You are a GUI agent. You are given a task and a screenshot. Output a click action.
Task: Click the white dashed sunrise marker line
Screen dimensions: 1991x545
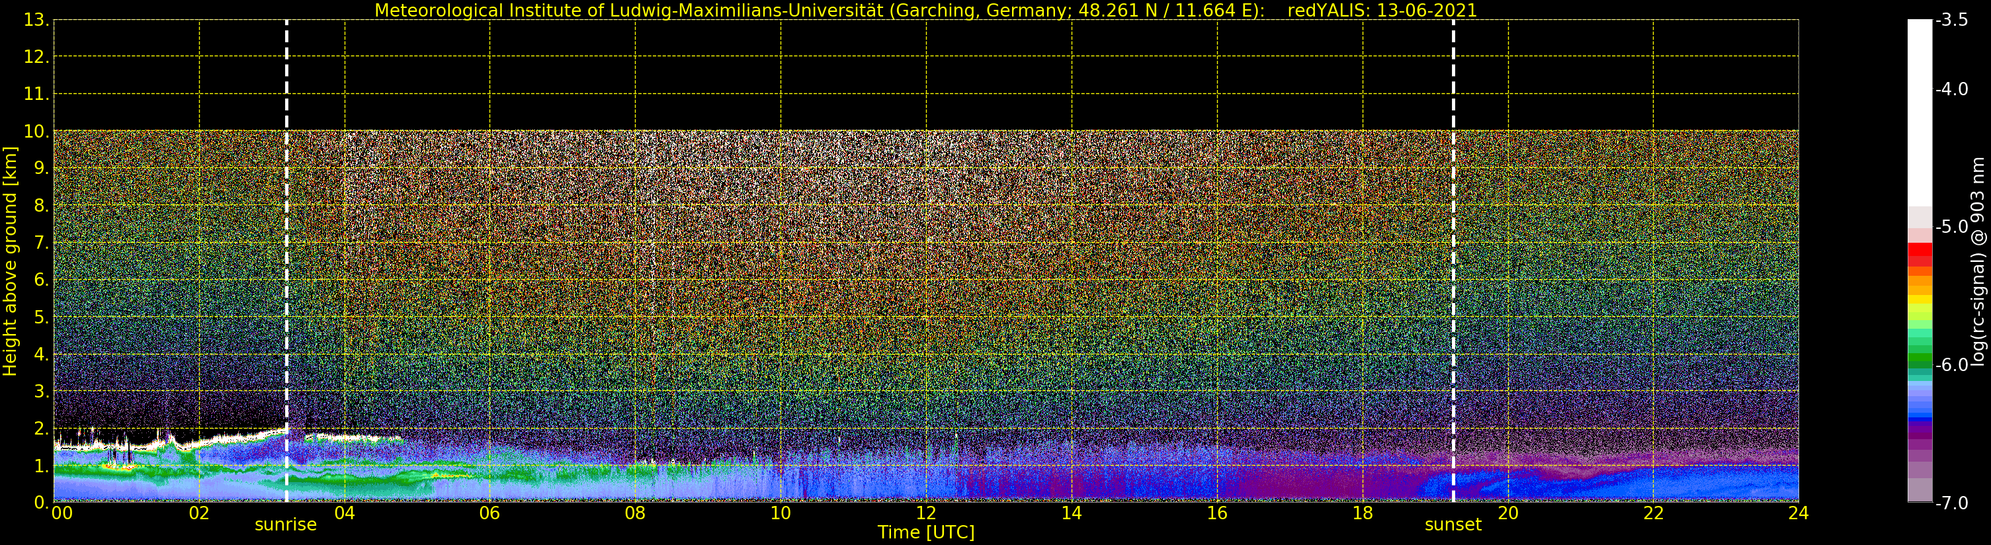click(287, 261)
